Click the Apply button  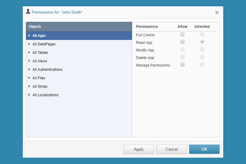click(139, 149)
